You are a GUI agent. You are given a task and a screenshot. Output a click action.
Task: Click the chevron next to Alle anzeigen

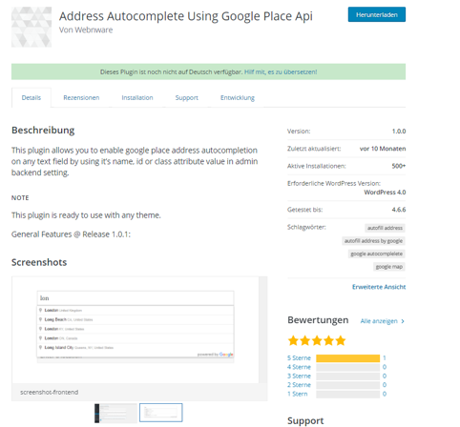(x=403, y=321)
